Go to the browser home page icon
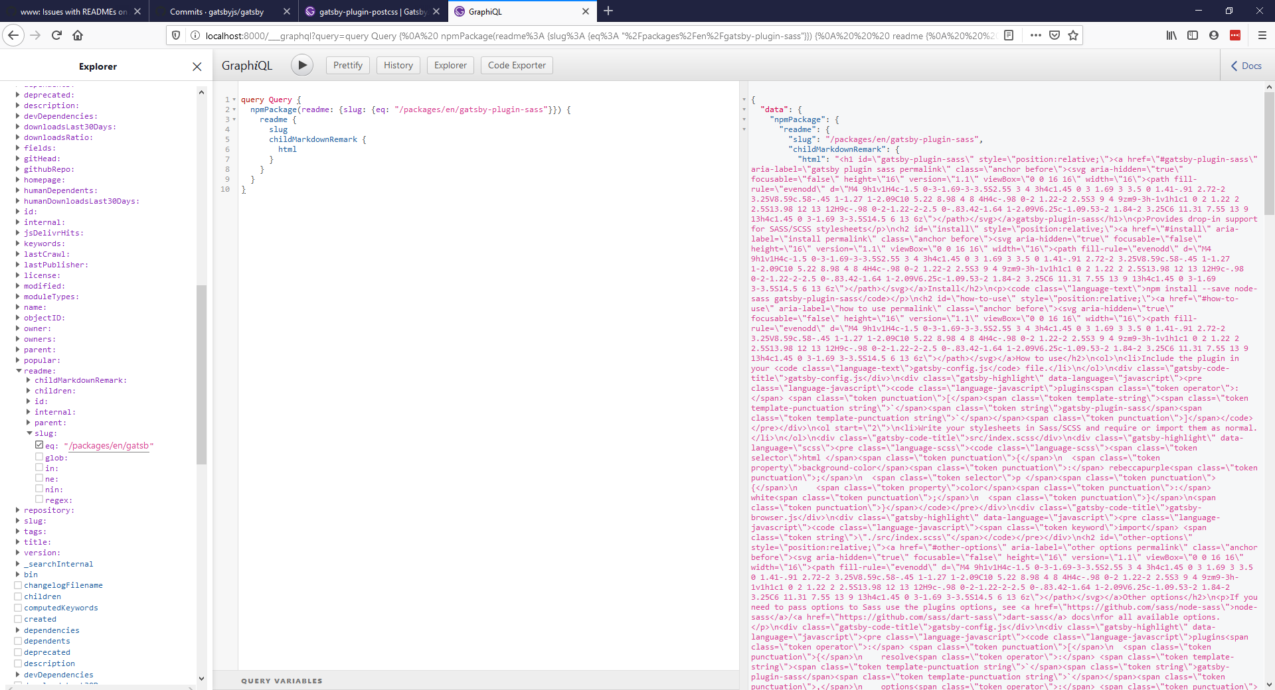1275x690 pixels. (x=78, y=35)
